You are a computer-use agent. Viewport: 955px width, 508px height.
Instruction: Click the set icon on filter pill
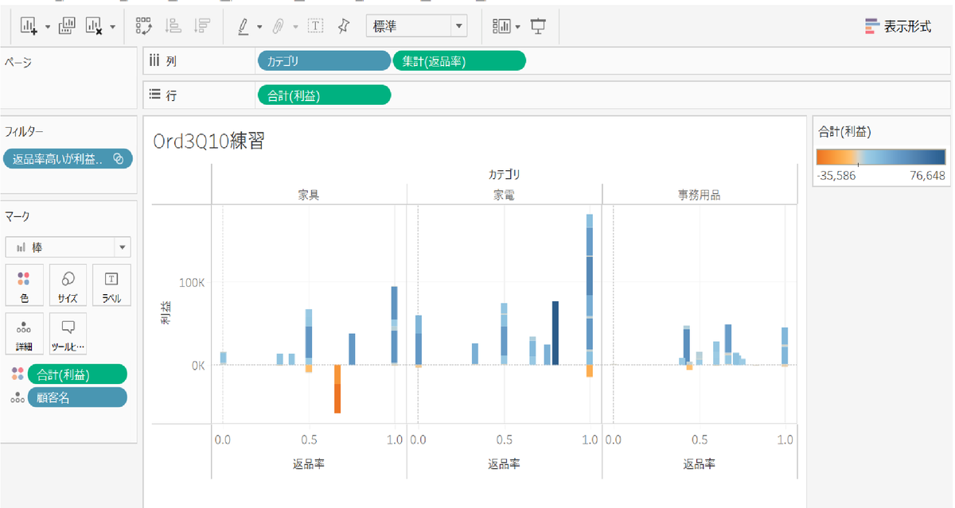[x=119, y=158]
